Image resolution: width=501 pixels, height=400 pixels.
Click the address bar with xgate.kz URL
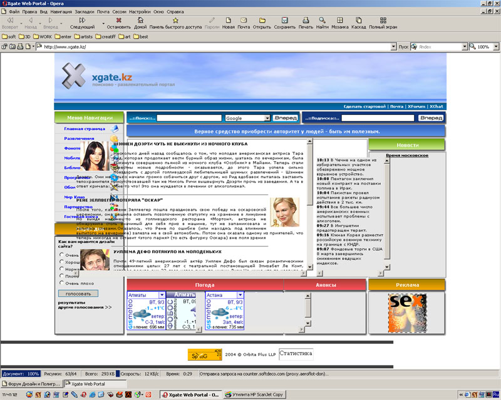tap(214, 47)
